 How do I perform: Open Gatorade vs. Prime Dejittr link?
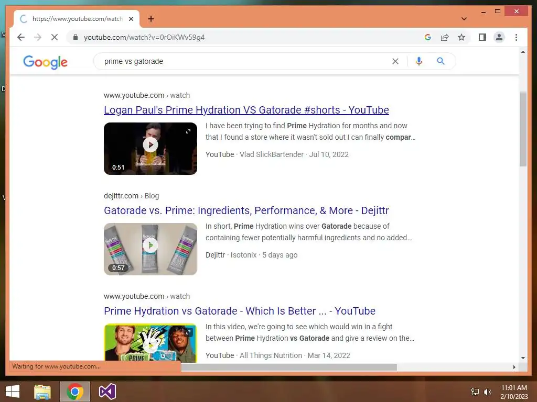(x=246, y=210)
